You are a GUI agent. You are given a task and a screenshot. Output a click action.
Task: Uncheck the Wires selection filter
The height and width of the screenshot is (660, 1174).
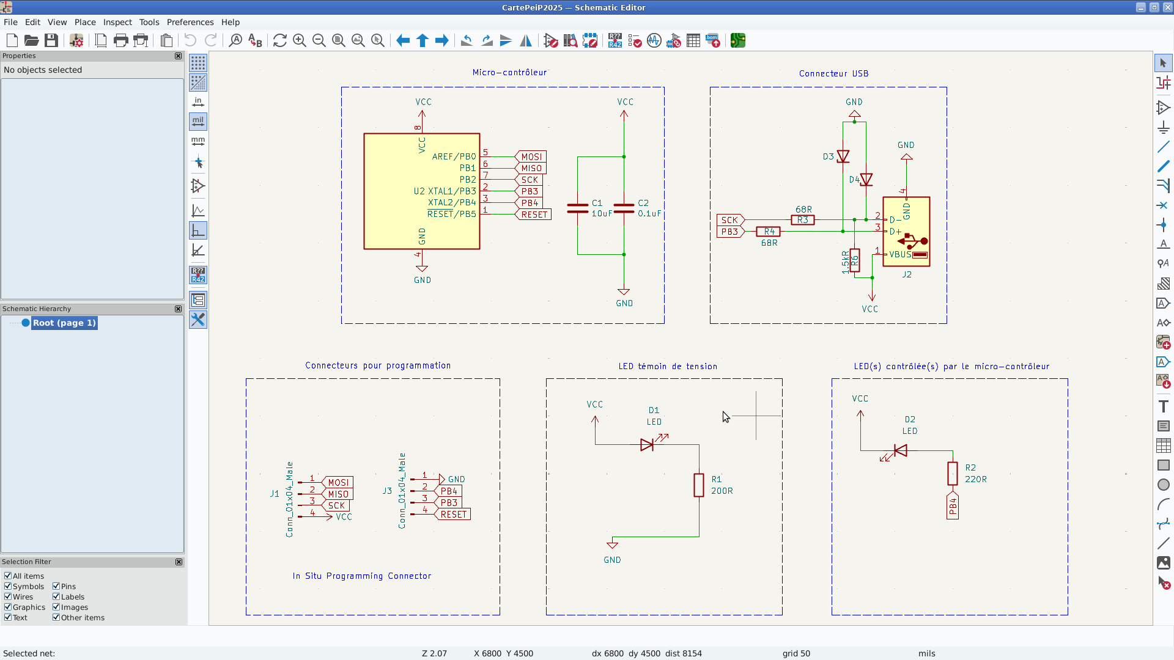tap(8, 597)
